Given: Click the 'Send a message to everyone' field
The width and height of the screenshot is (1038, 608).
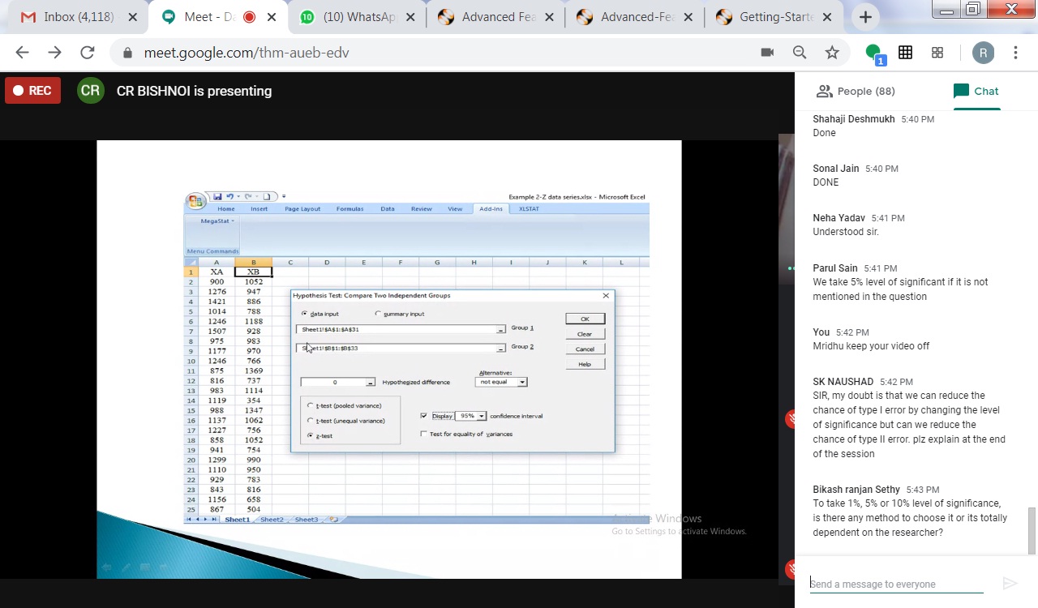Looking at the screenshot, I should (896, 584).
